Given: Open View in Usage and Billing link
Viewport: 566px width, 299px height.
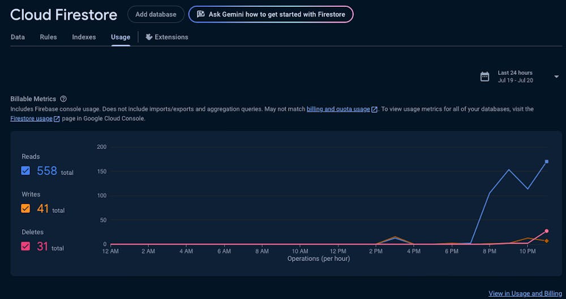Looking at the screenshot, I should pyautogui.click(x=525, y=293).
